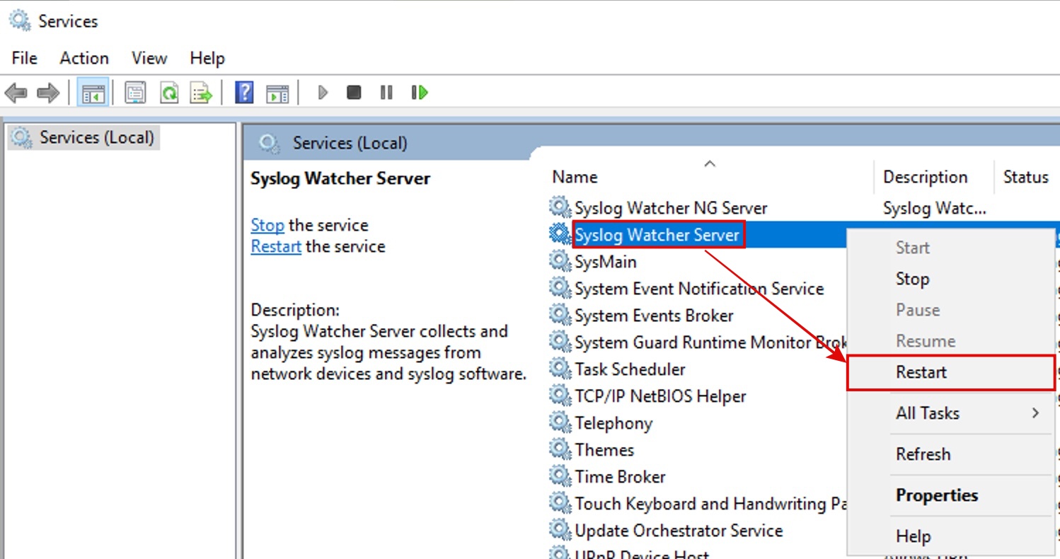The width and height of the screenshot is (1060, 559).
Task: Click the Pause Service toolbar icon
Action: pyautogui.click(x=386, y=93)
